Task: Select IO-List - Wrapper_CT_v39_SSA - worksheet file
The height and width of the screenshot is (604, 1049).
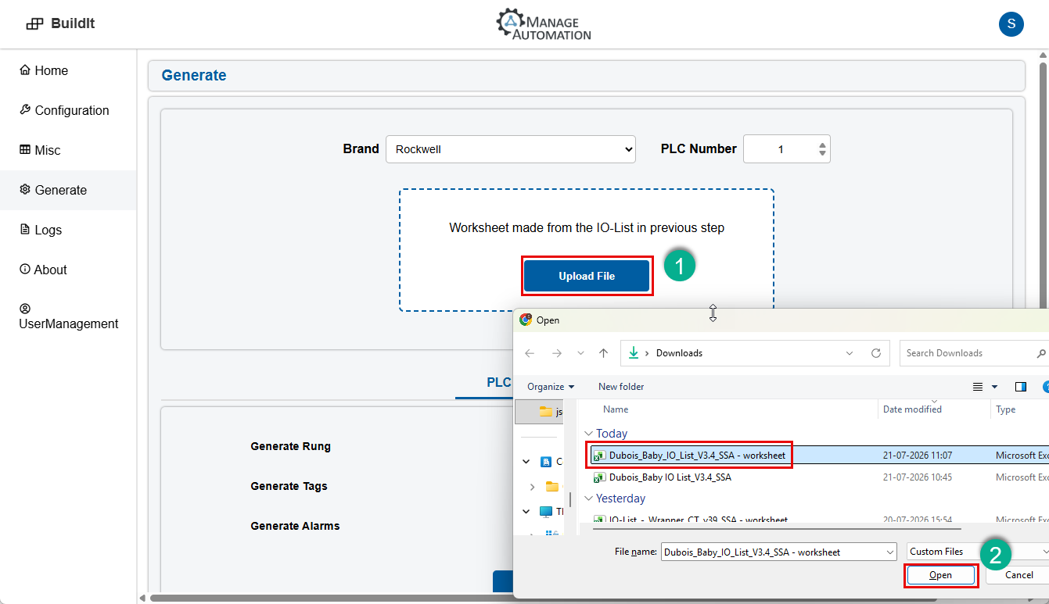Action: pyautogui.click(x=698, y=520)
